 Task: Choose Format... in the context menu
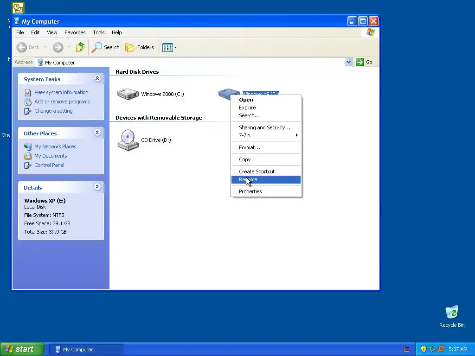pos(266,147)
